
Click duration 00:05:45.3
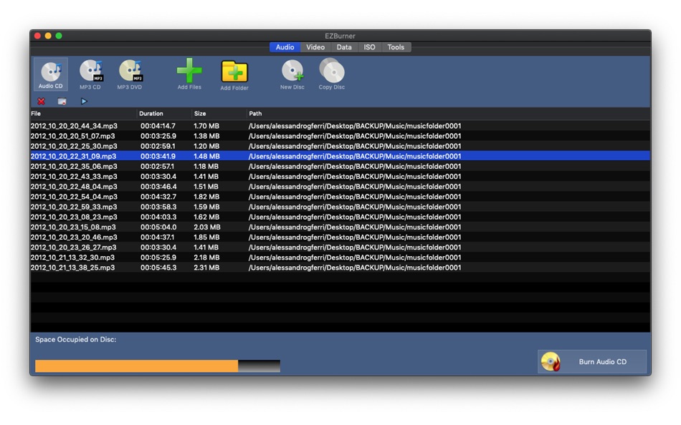coord(158,268)
